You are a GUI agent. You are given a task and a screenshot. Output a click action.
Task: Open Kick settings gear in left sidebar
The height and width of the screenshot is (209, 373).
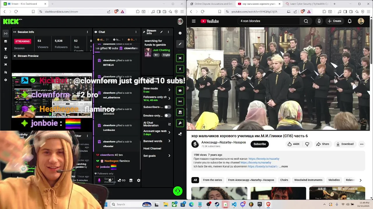pyautogui.click(x=6, y=80)
